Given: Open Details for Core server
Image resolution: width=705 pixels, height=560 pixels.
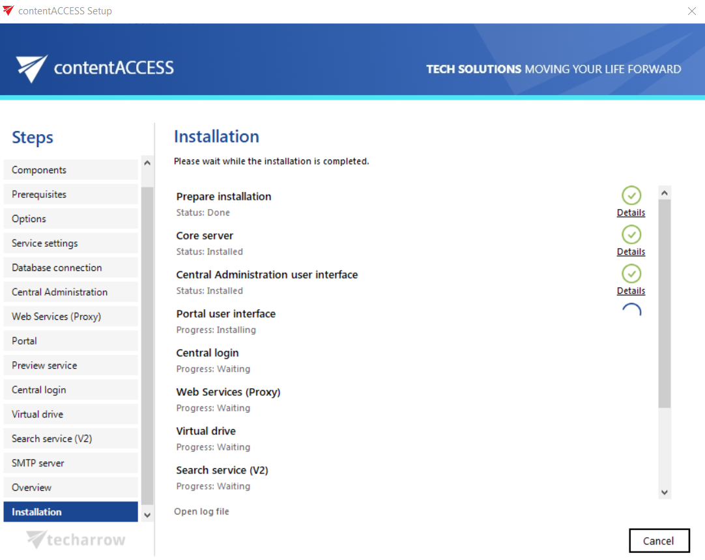Looking at the screenshot, I should point(631,252).
